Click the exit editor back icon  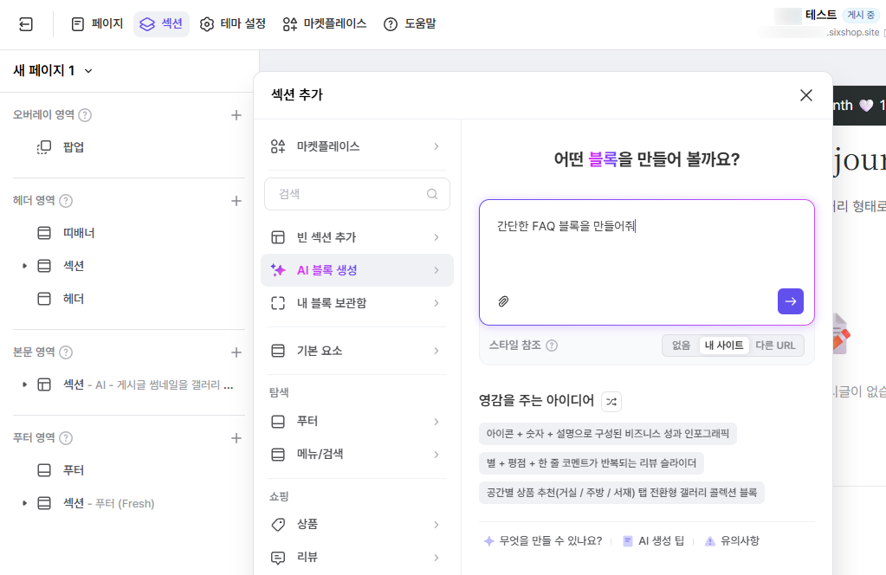26,24
